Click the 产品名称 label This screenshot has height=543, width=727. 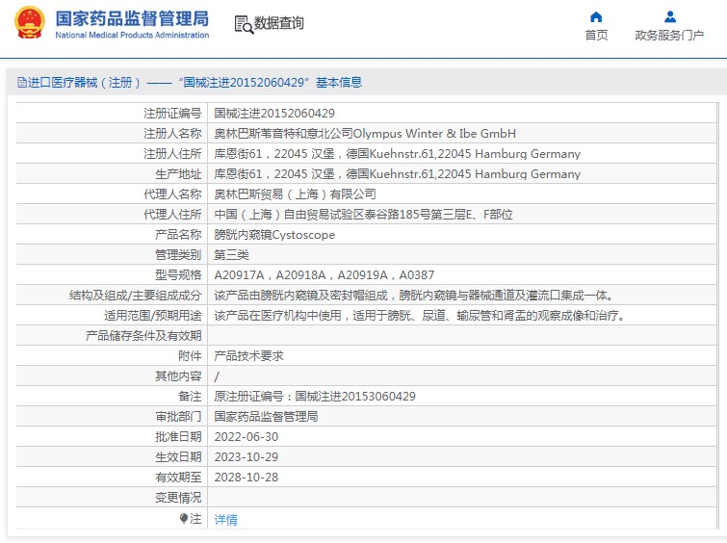[178, 235]
